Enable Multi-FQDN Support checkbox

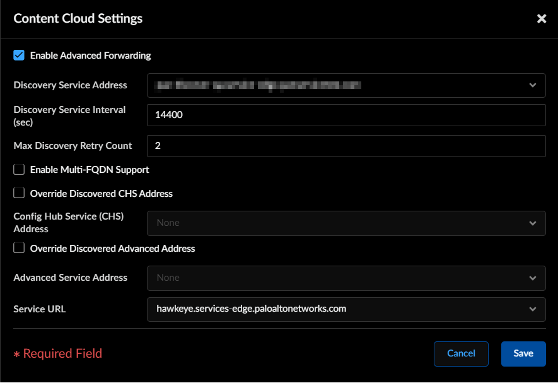[19, 169]
